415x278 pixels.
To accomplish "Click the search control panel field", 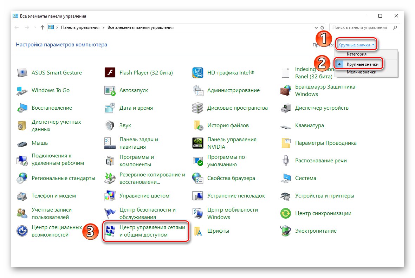I will click(x=365, y=27).
